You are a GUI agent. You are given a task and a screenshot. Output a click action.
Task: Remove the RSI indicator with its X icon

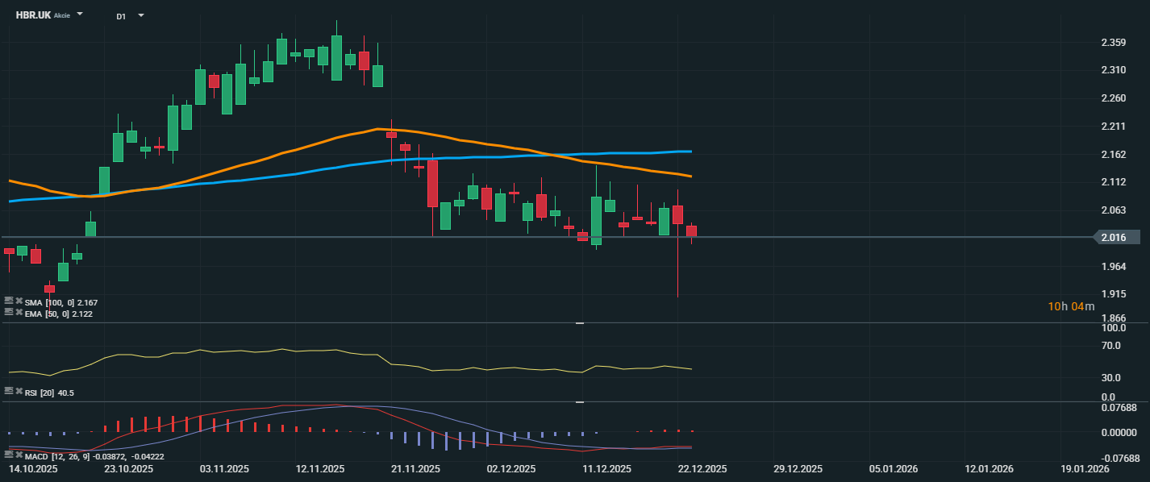(19, 392)
